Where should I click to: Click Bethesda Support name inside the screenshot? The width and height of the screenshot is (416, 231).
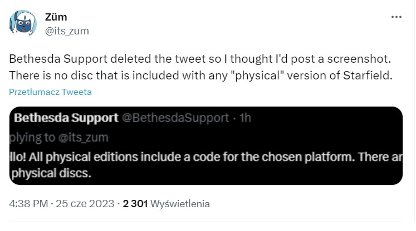tap(66, 118)
